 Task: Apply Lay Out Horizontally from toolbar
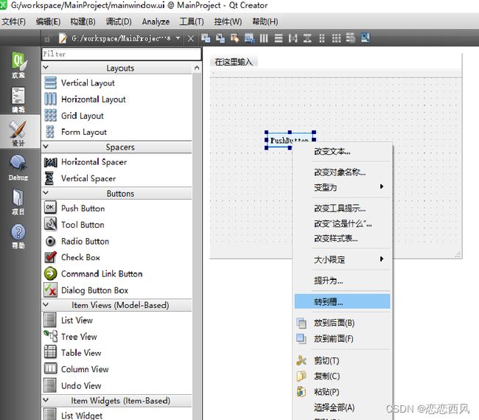coord(264,38)
